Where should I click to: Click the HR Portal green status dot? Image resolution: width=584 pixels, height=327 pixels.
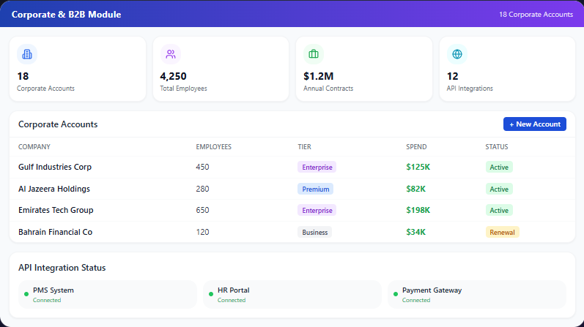(x=211, y=294)
